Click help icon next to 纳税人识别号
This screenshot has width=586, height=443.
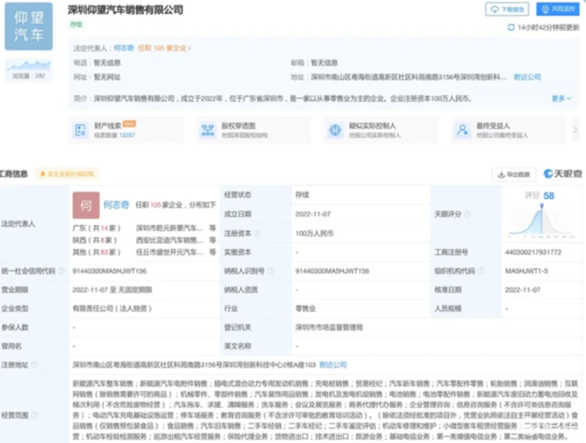coord(270,270)
